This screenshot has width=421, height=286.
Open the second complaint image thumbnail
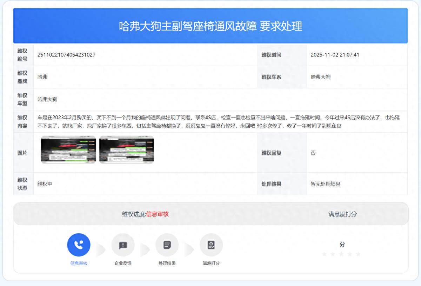point(127,149)
